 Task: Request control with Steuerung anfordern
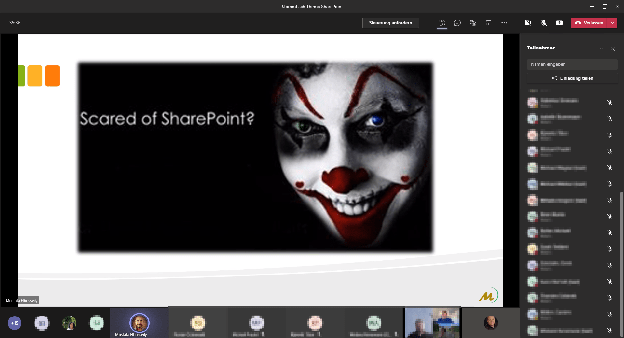[x=390, y=23]
